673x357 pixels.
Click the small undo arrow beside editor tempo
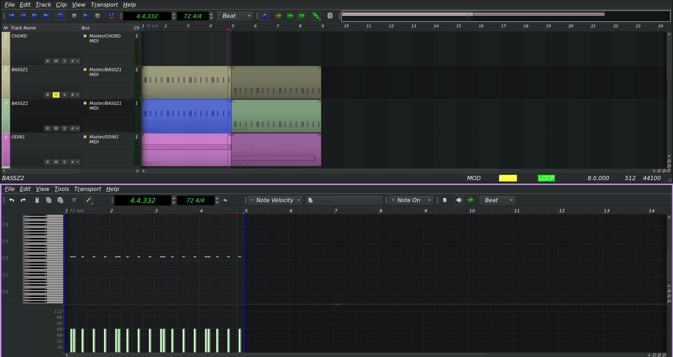(225, 200)
